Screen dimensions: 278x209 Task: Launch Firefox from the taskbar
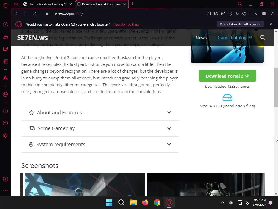[x=145, y=202]
